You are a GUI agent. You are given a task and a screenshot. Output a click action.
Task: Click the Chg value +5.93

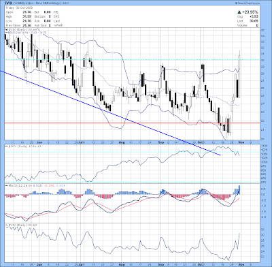[x=254, y=16]
